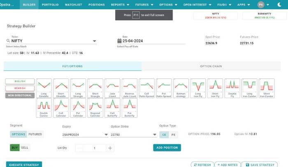The height and width of the screenshot is (167, 288).
Task: Click the Add Position button
Action: (167, 148)
